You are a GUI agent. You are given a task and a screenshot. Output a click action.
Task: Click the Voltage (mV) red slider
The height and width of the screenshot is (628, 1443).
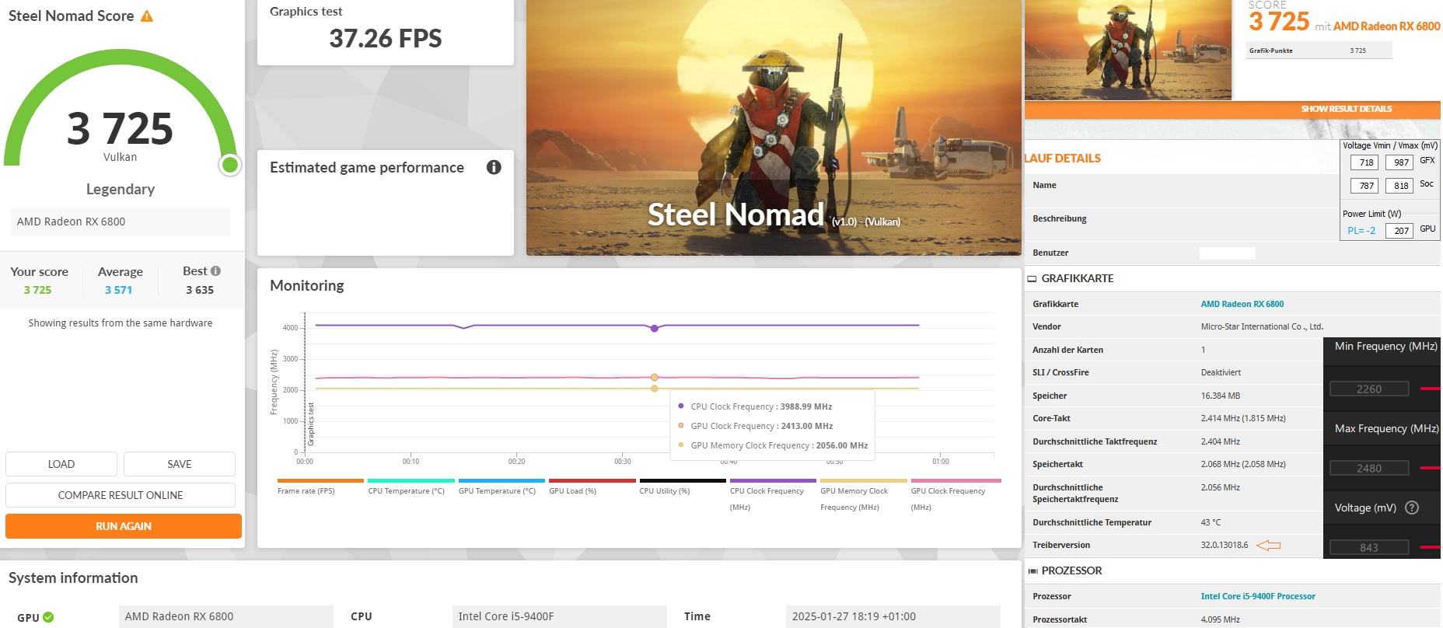pos(1430,547)
